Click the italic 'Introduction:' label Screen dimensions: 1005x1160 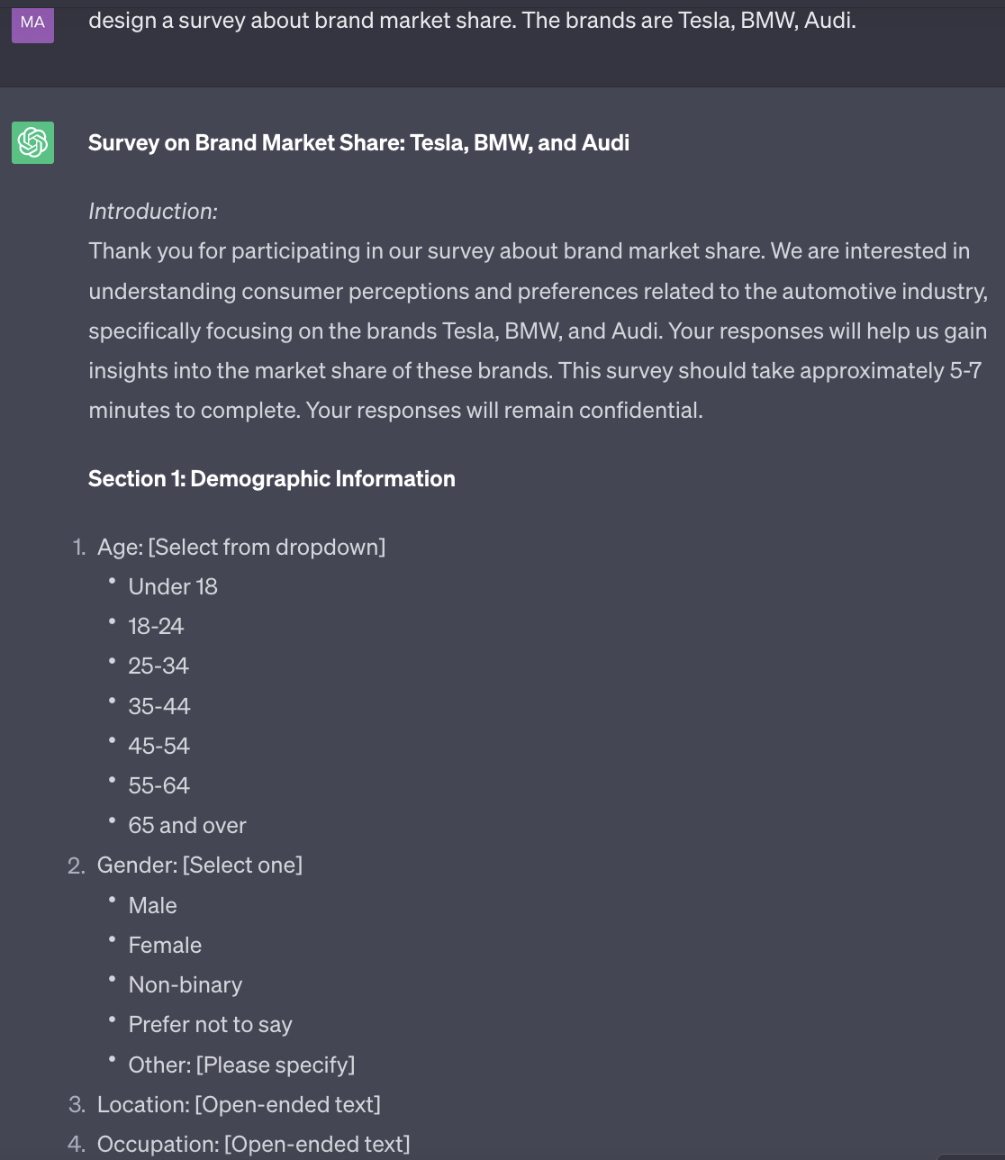(153, 212)
